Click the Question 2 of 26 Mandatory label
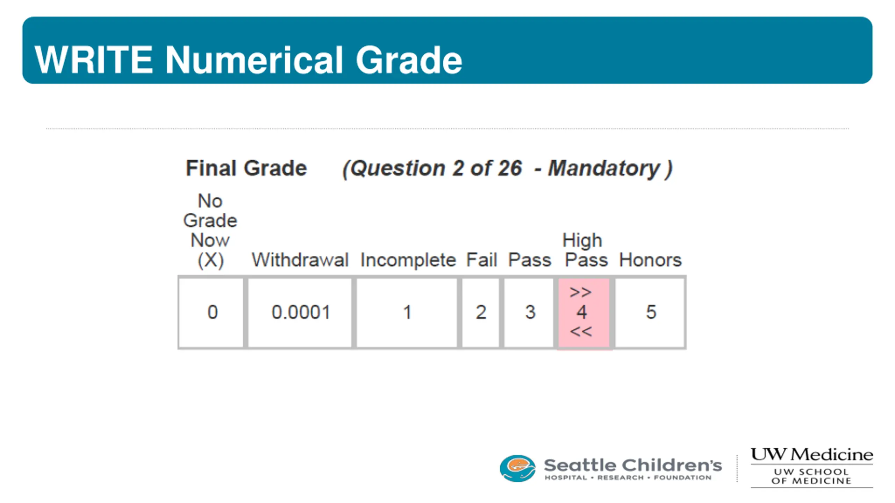 (x=507, y=169)
